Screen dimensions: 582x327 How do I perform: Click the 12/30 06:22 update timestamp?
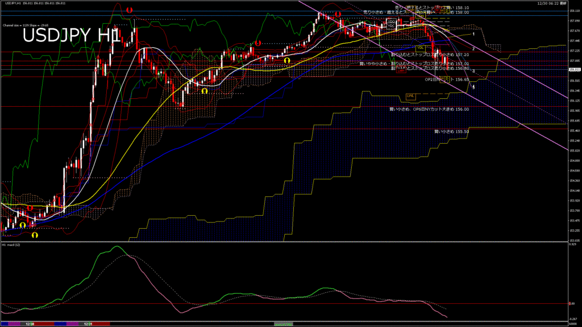pyautogui.click(x=552, y=3)
